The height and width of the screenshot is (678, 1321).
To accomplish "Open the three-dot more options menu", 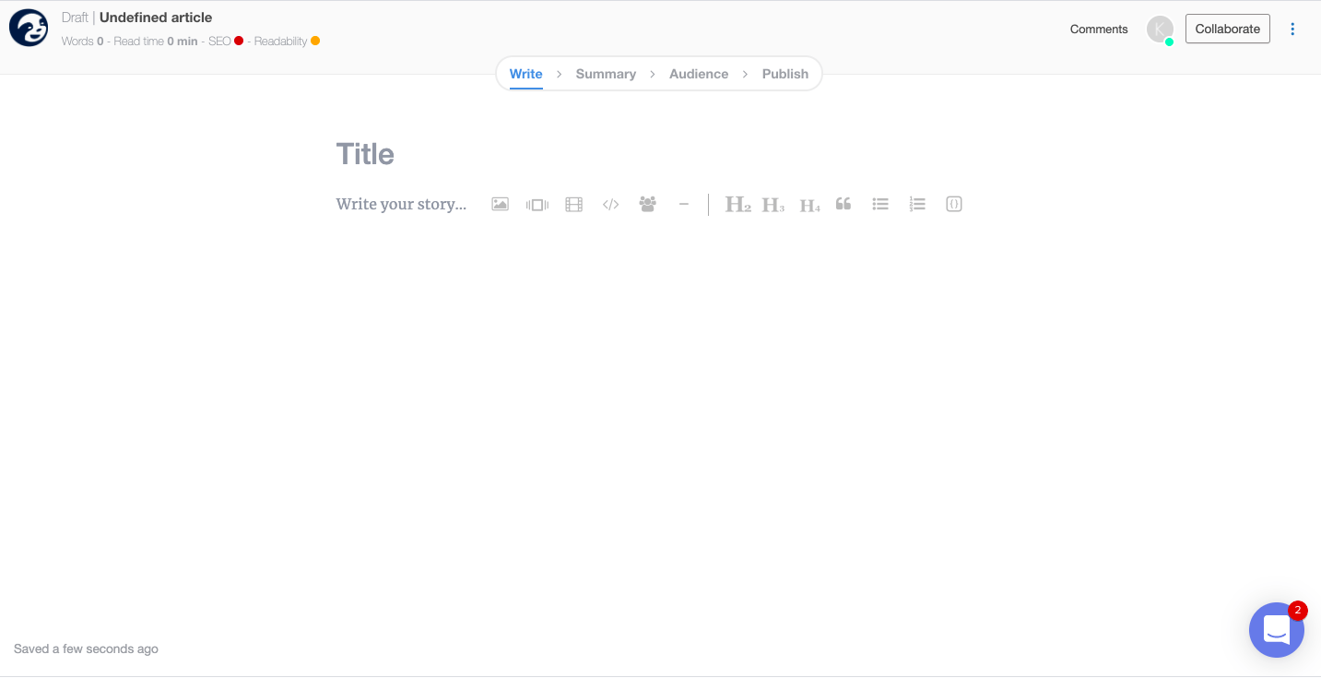I will [x=1292, y=29].
